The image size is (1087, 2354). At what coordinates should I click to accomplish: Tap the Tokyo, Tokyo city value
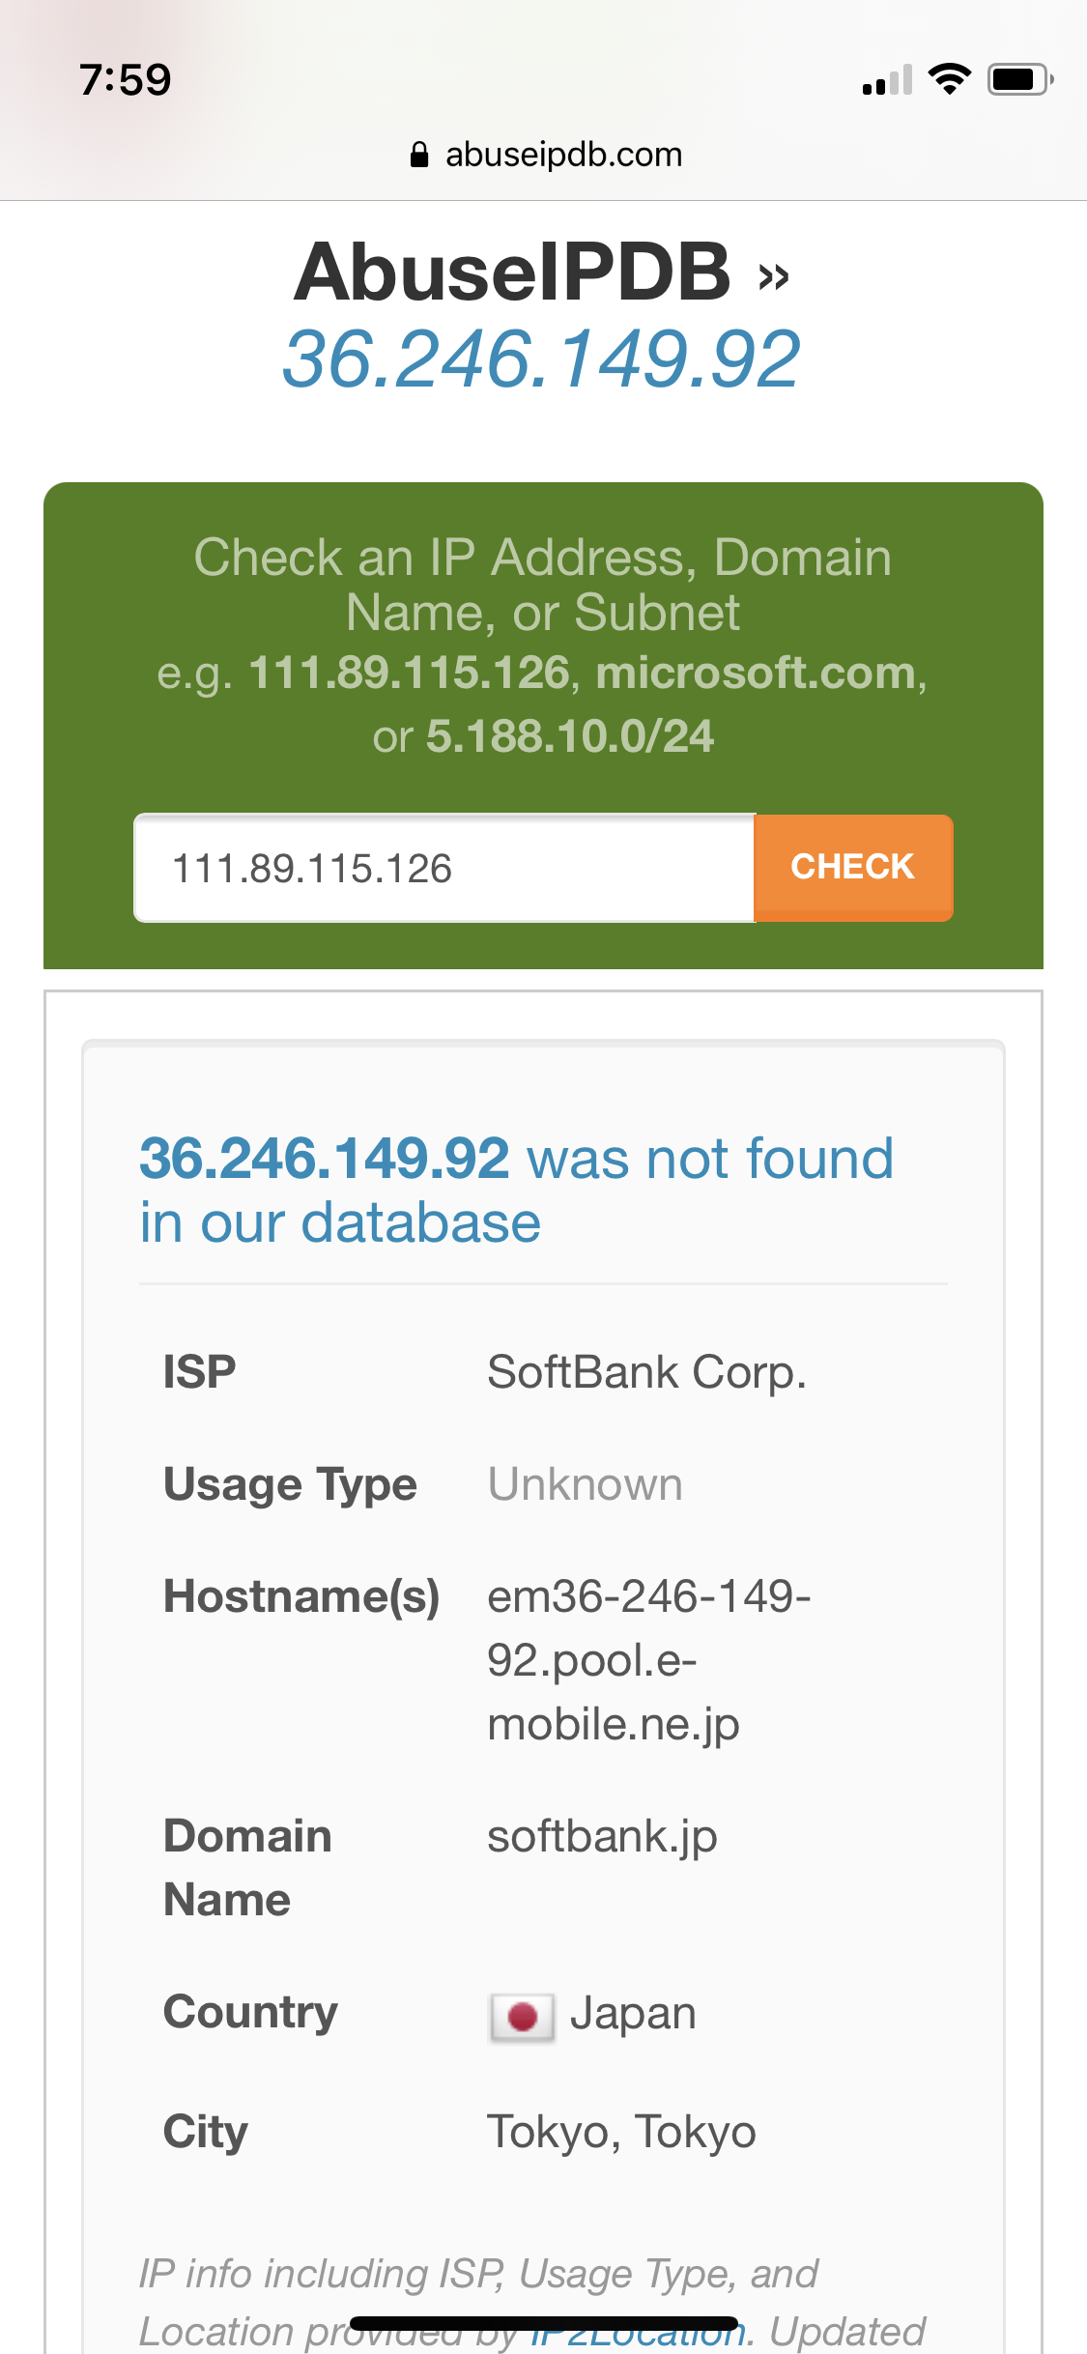(621, 2132)
